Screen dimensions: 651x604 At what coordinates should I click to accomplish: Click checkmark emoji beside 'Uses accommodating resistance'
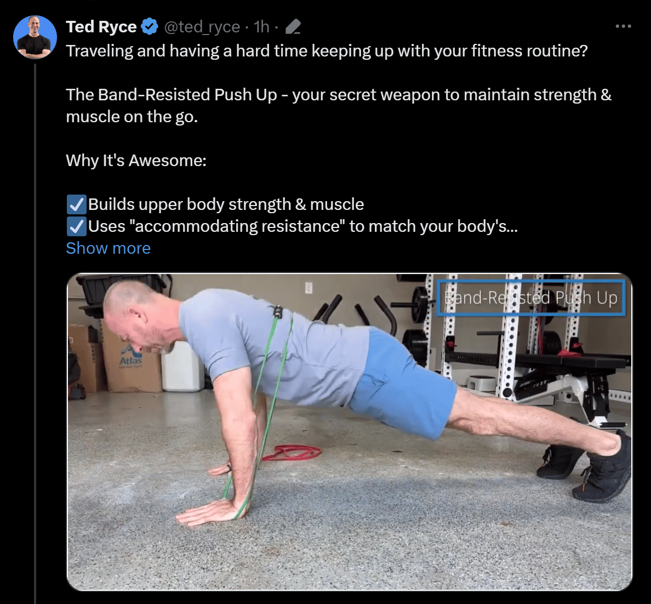point(76,226)
